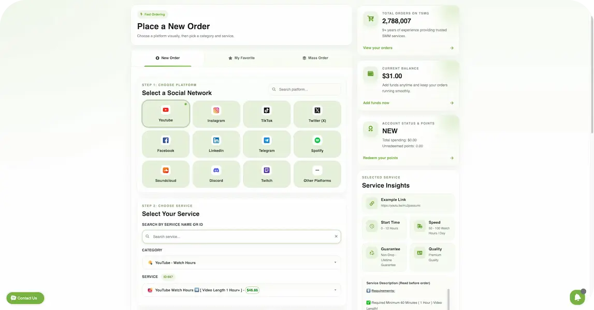Follow the Redeem your points link
This screenshot has width=594, height=310.
click(380, 158)
